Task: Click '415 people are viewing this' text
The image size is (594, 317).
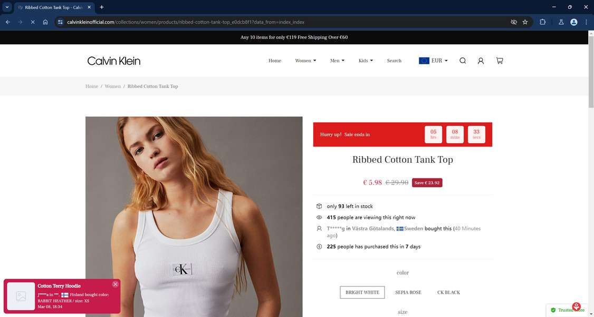Action: point(371,217)
